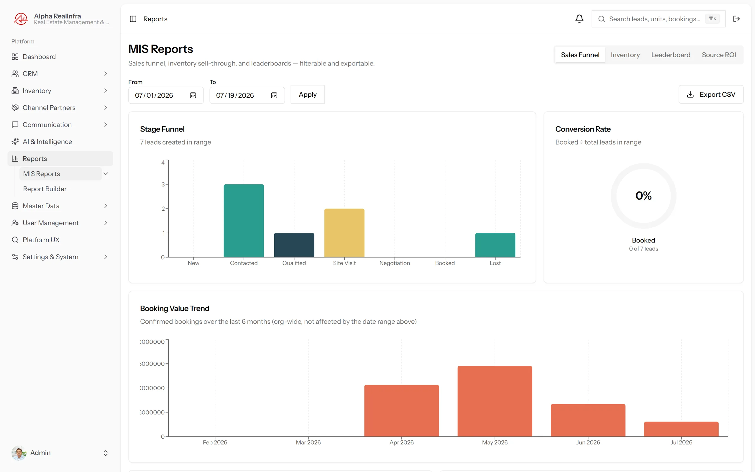
Task: Click the Alpha RealInfra logo icon
Action: (x=21, y=19)
